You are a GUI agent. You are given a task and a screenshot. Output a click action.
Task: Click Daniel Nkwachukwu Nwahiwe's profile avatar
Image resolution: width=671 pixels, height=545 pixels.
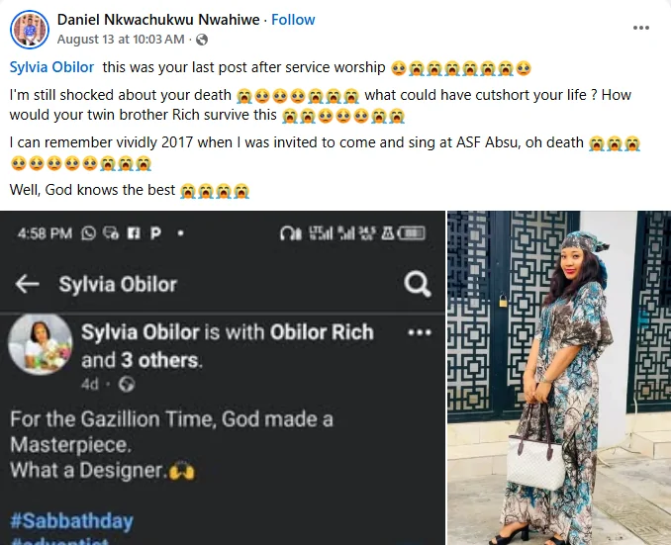(x=30, y=30)
